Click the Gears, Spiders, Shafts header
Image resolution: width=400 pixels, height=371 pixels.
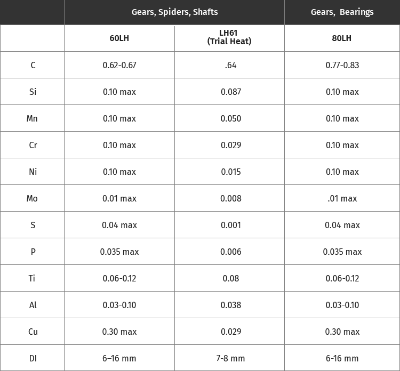[174, 12]
